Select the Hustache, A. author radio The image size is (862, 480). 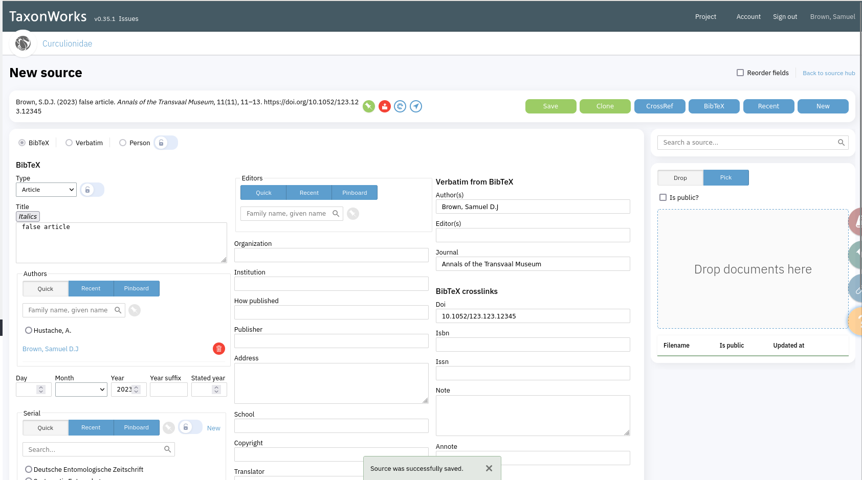(29, 330)
